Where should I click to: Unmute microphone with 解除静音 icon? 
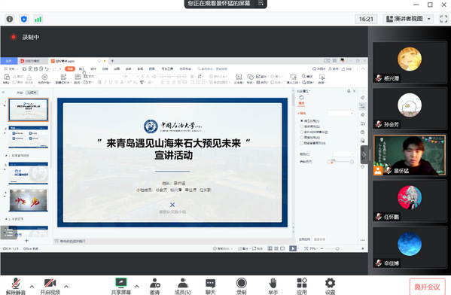(16, 286)
